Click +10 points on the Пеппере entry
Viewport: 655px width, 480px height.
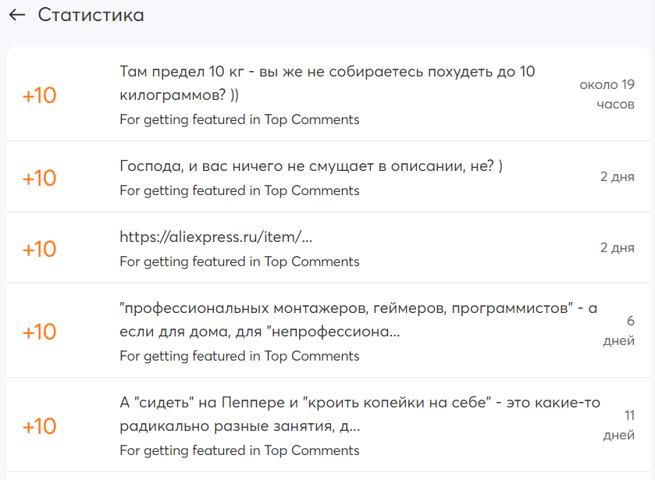pyautogui.click(x=39, y=427)
